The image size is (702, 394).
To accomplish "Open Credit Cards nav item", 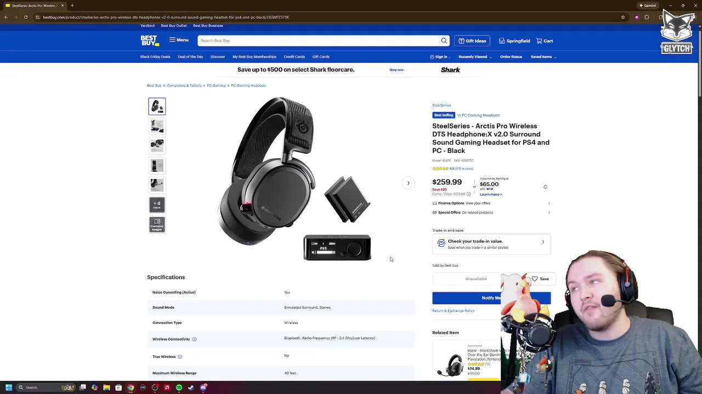I will pos(295,57).
